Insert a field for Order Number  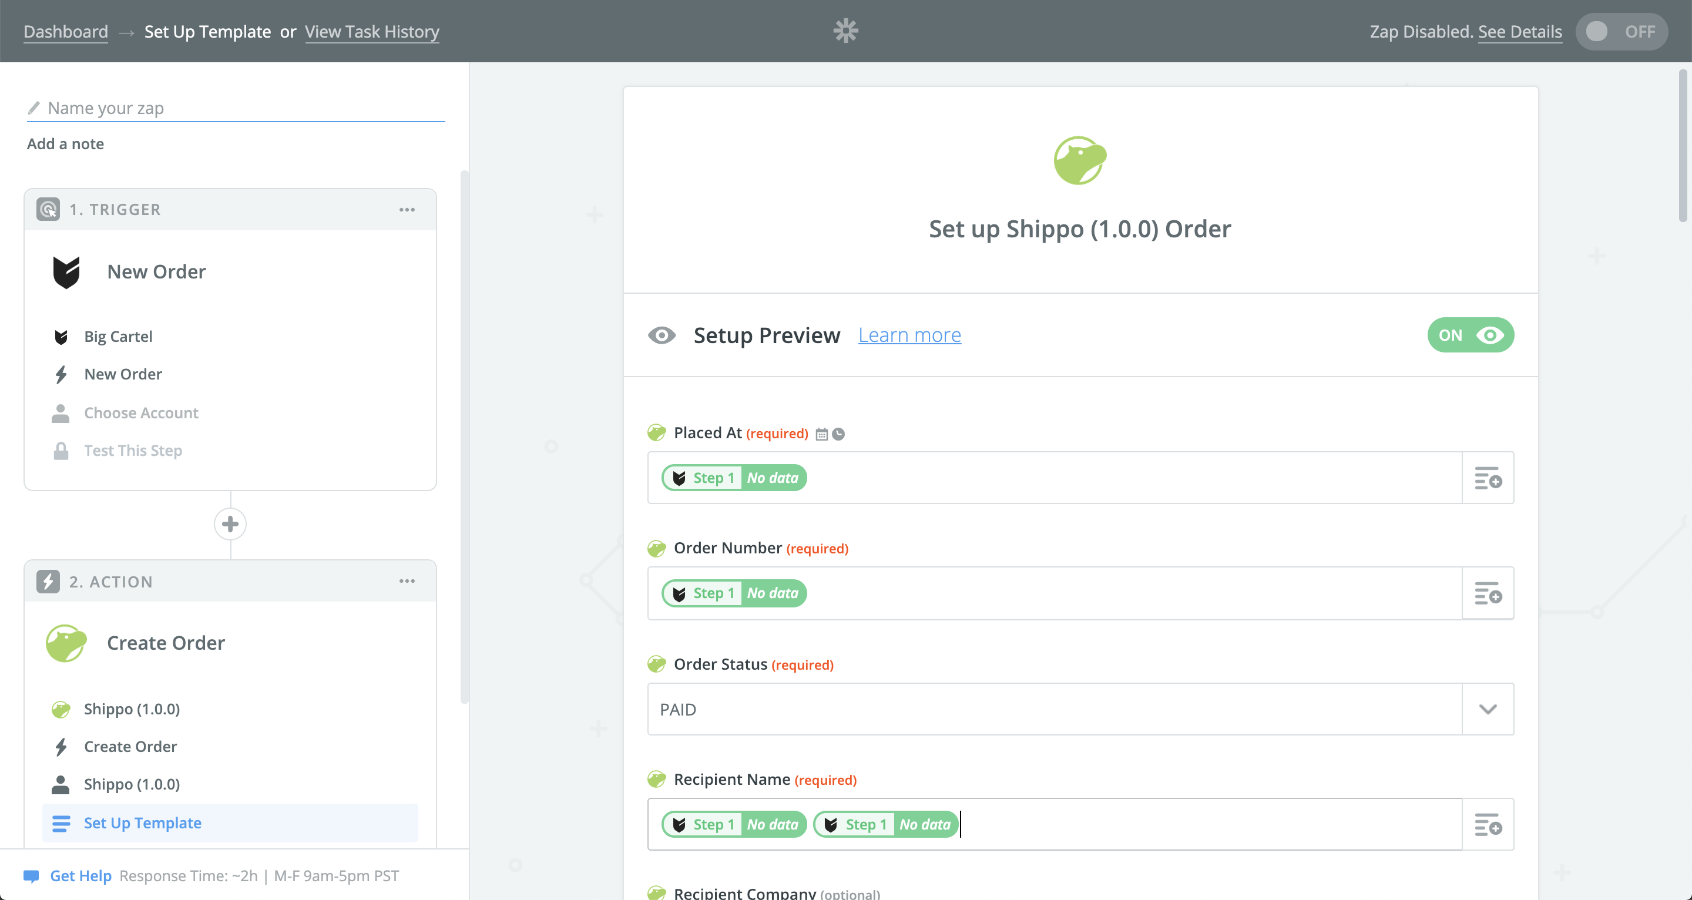coord(1488,593)
